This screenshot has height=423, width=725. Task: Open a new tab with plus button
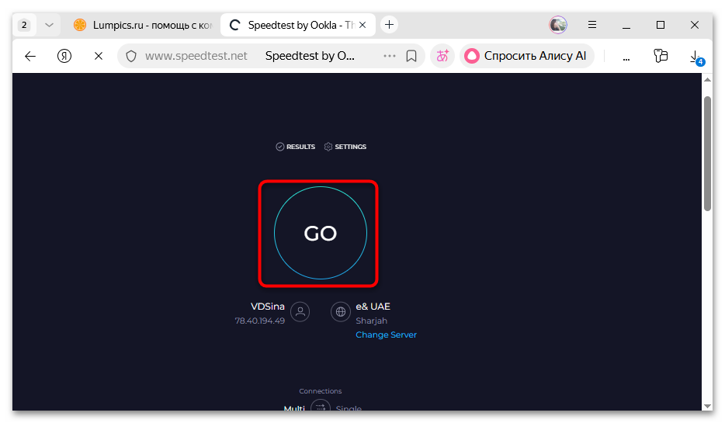(x=390, y=25)
